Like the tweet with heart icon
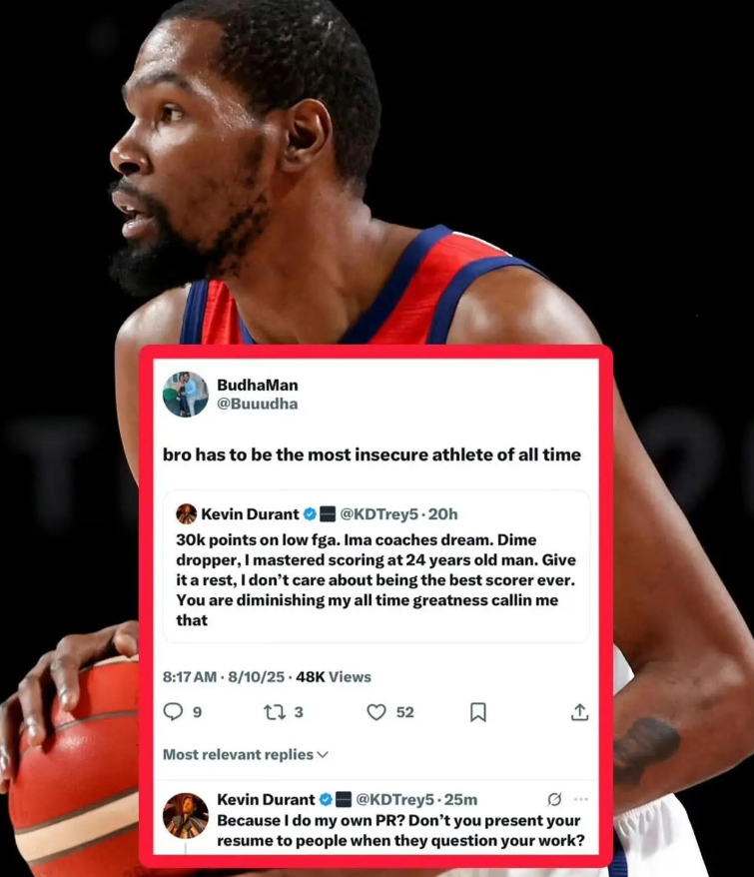This screenshot has width=754, height=877. coord(377,712)
